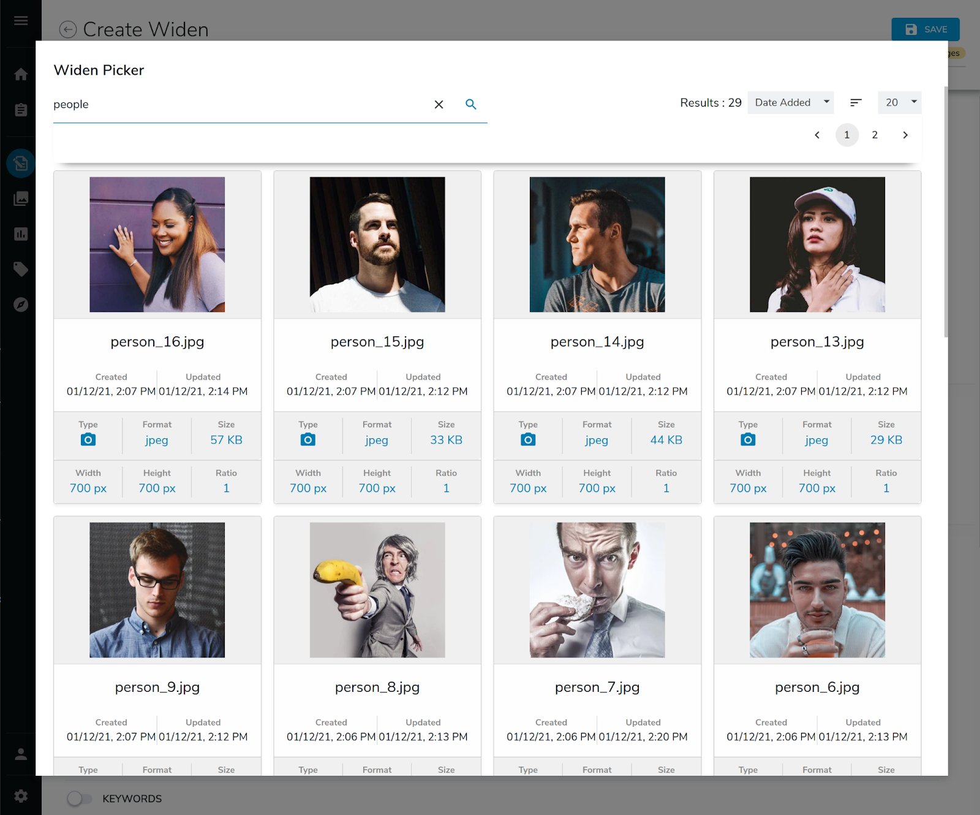Viewport: 980px width, 815px height.
Task: Toggle sort direction icon
Action: (856, 102)
